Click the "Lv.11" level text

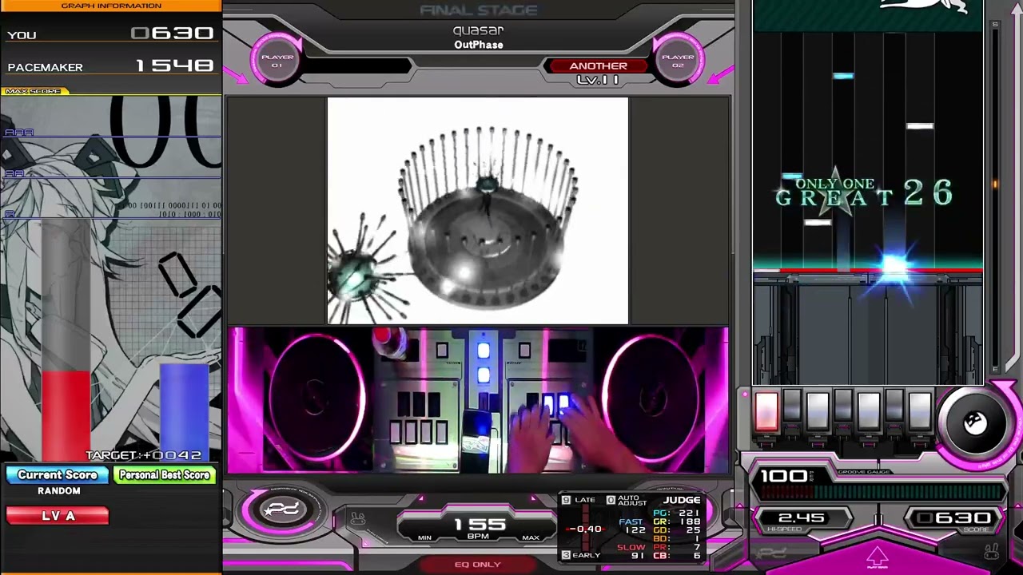(x=598, y=80)
